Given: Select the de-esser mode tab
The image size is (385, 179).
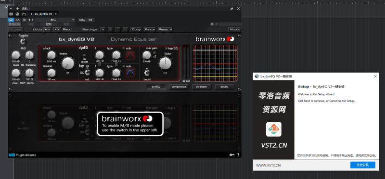Looking at the screenshot, I should click(x=202, y=87).
